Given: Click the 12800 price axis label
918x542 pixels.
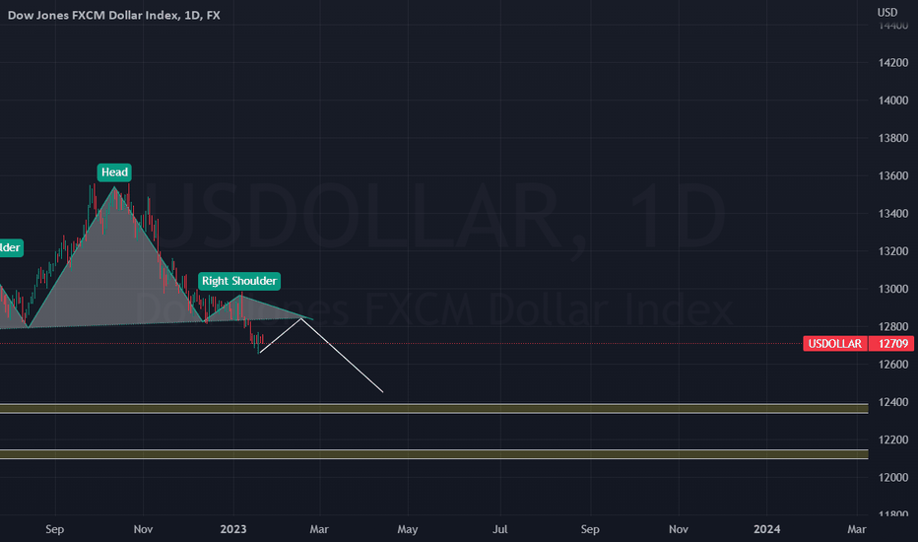Looking at the screenshot, I should (892, 326).
